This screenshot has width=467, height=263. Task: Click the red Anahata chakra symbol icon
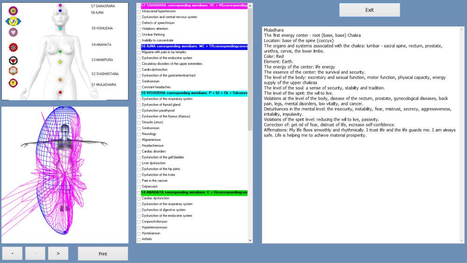point(13,47)
